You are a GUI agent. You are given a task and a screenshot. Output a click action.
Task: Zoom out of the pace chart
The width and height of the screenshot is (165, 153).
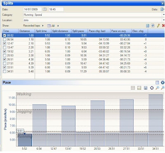click(x=157, y=88)
